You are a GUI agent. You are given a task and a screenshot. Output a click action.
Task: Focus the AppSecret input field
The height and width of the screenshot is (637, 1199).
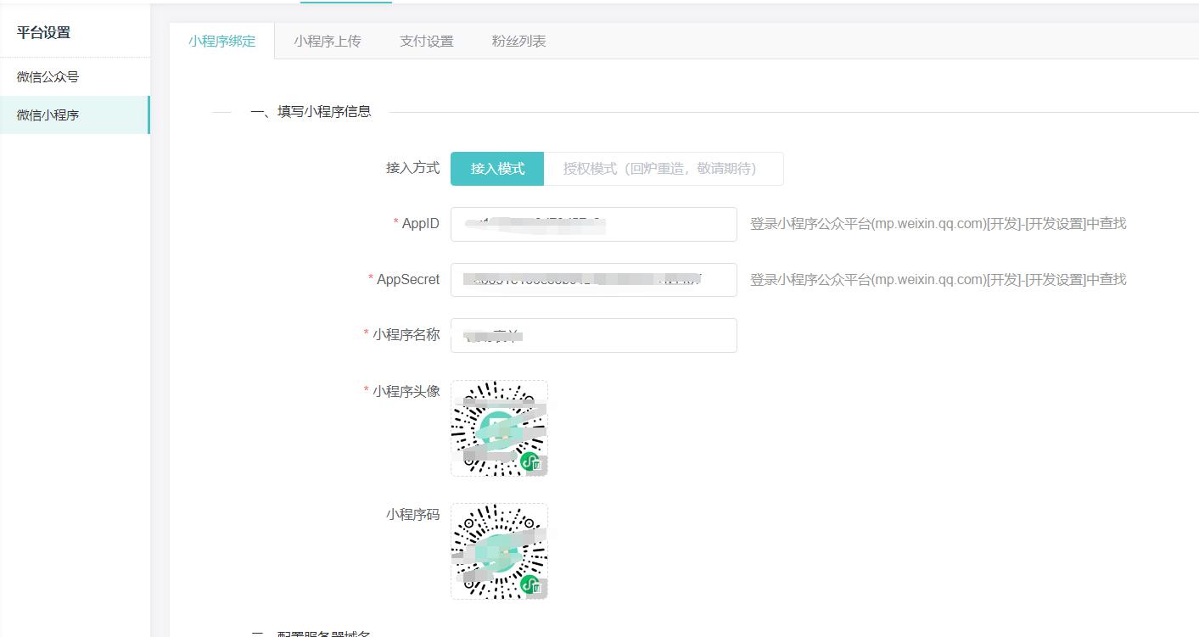pyautogui.click(x=594, y=279)
